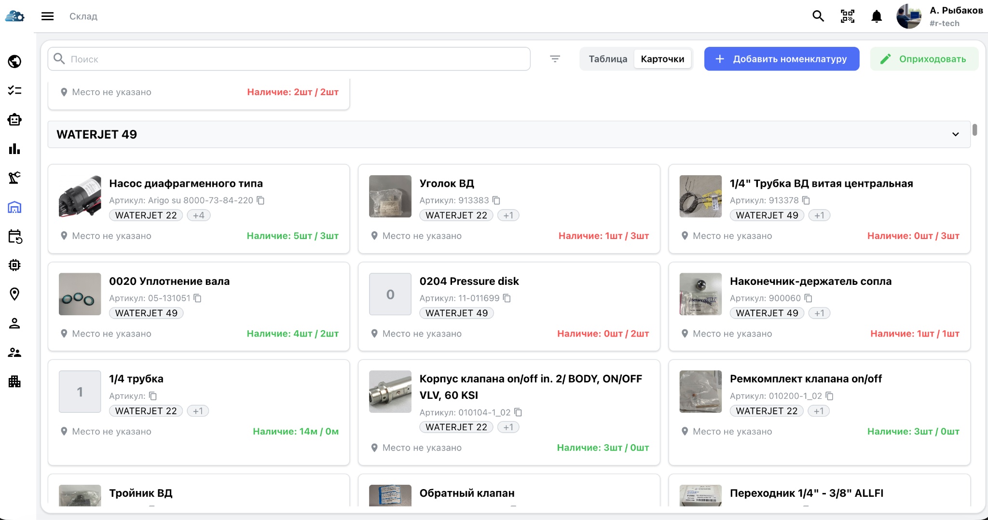Open А. Рыбаков user avatar menu
The height and width of the screenshot is (520, 988).
(x=909, y=16)
